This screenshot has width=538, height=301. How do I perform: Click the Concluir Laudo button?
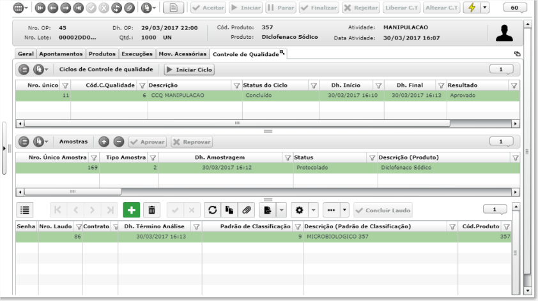(x=383, y=210)
